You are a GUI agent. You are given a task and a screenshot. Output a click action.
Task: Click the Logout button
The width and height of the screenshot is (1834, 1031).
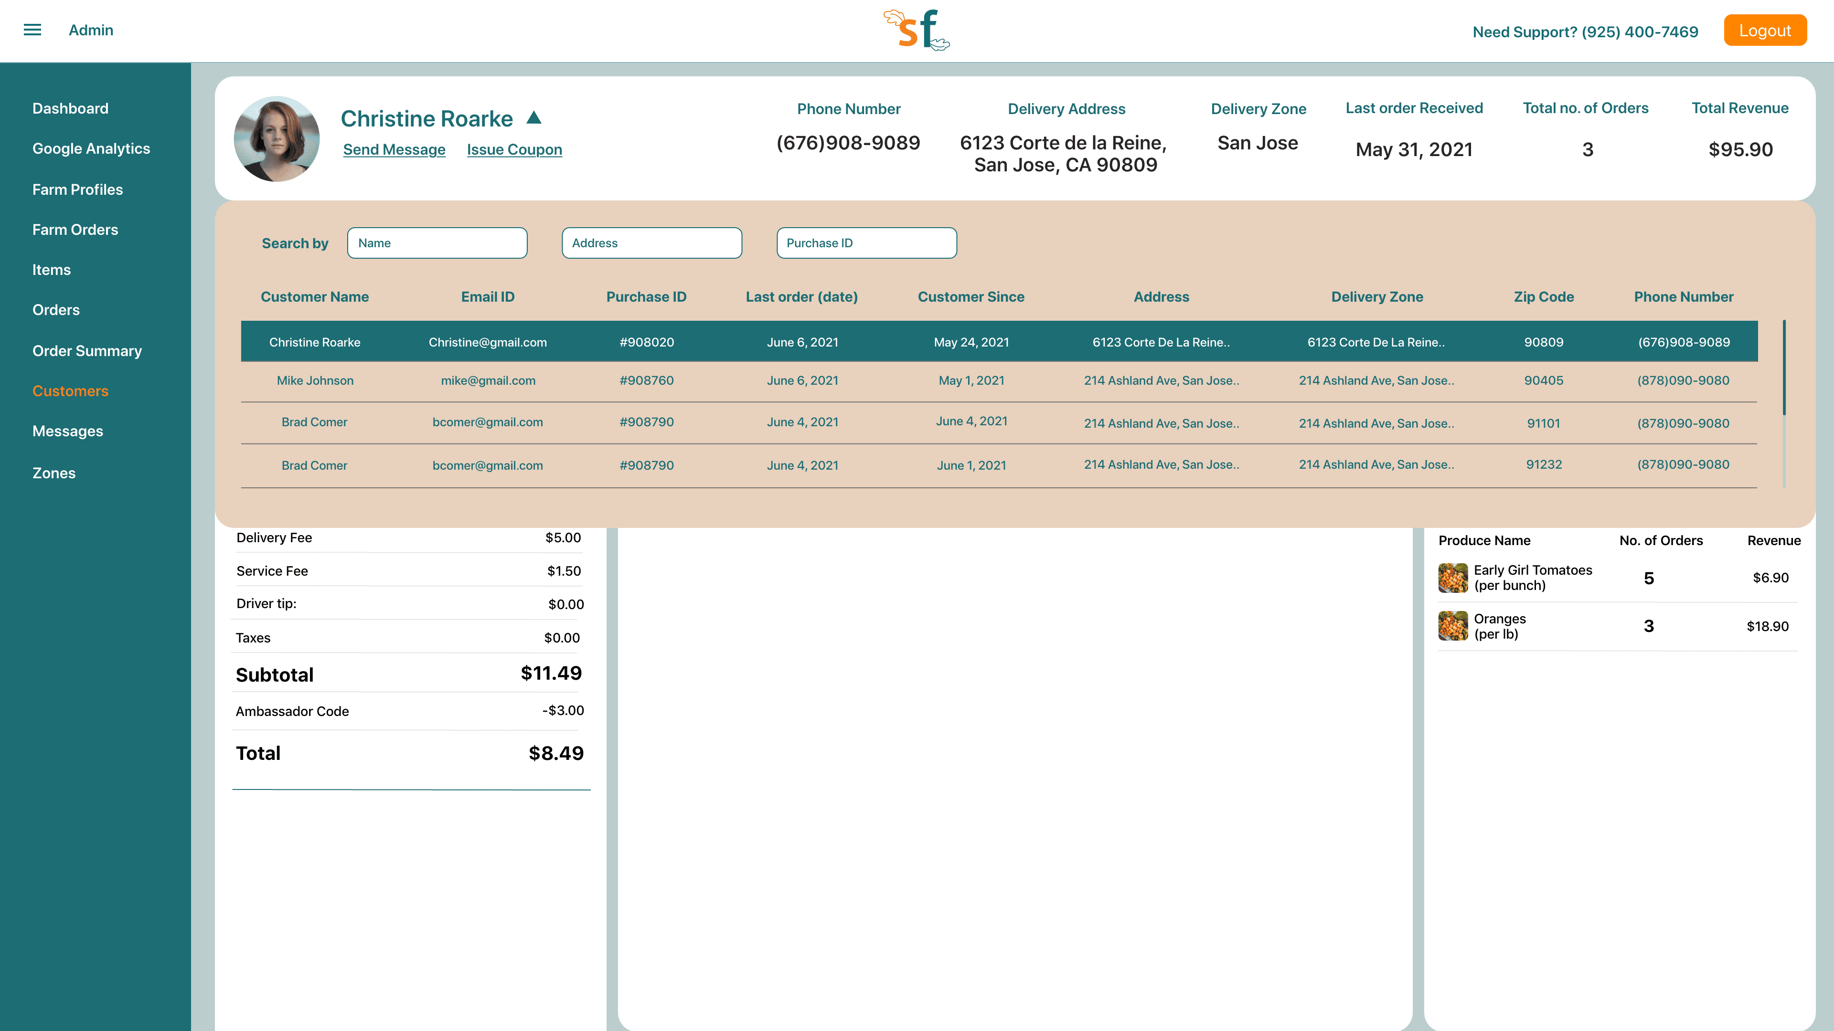(x=1765, y=31)
